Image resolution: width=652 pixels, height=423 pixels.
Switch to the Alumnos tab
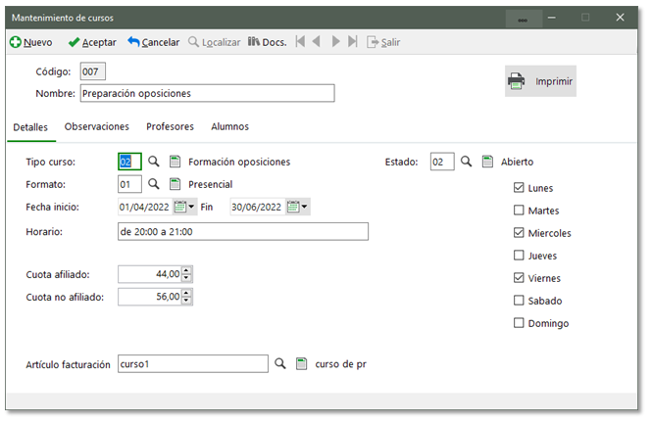pos(230,126)
